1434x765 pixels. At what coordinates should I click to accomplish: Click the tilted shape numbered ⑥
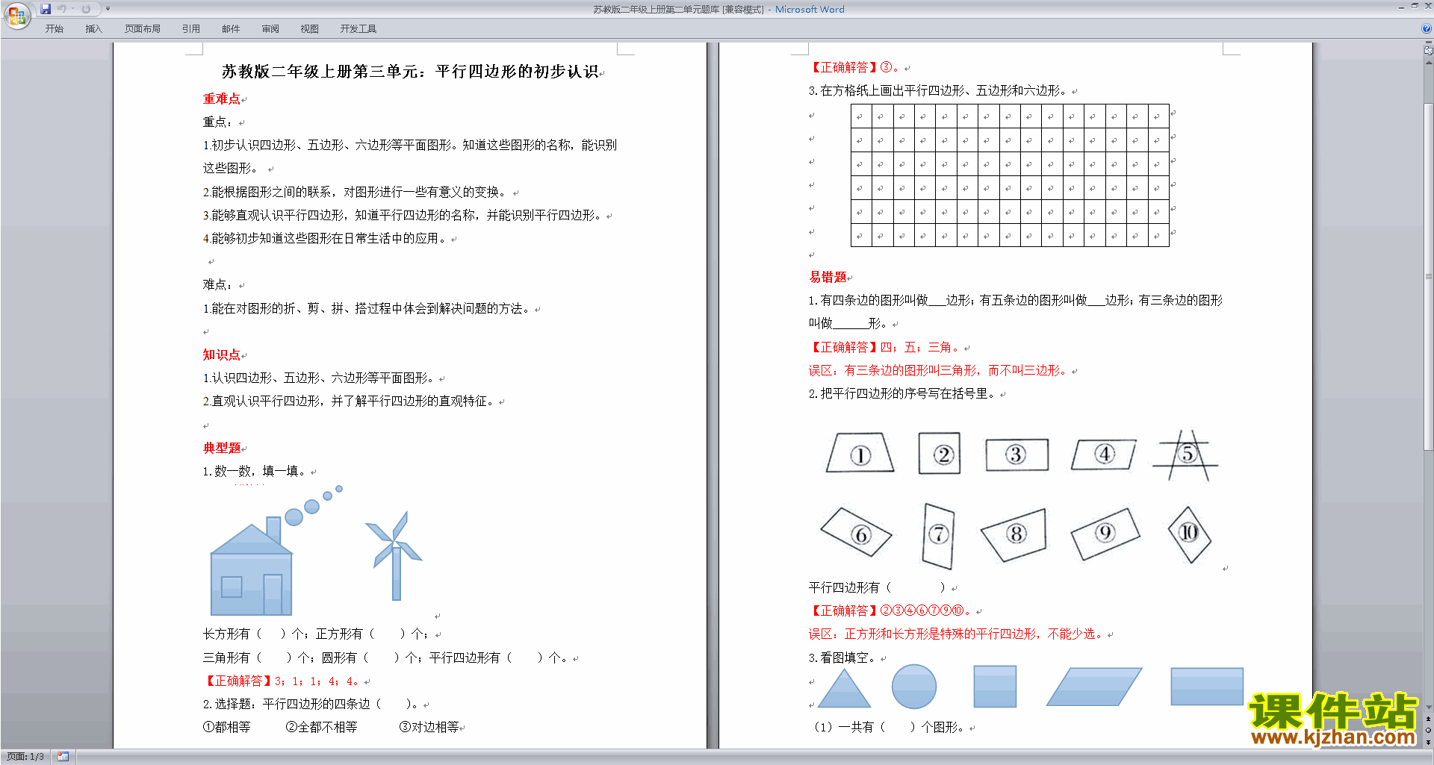pyautogui.click(x=857, y=532)
